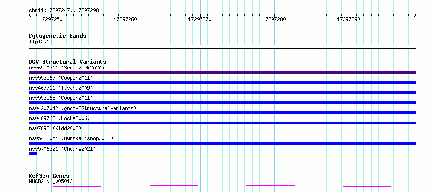Click the blue bar under nsv467711
430x192 pixels.
(222, 93)
